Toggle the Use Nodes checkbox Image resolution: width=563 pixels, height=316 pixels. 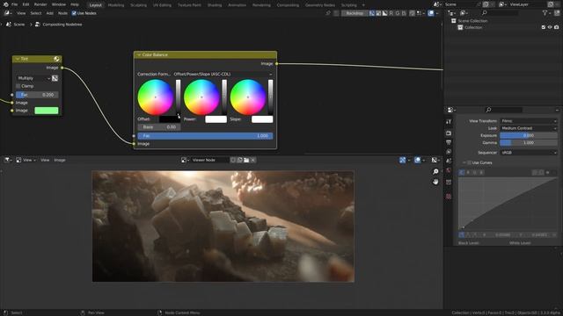(x=74, y=13)
